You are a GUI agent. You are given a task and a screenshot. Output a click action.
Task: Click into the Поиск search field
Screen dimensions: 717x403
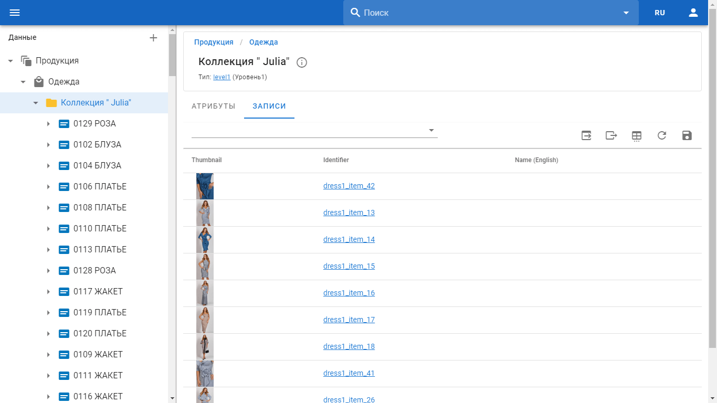488,13
